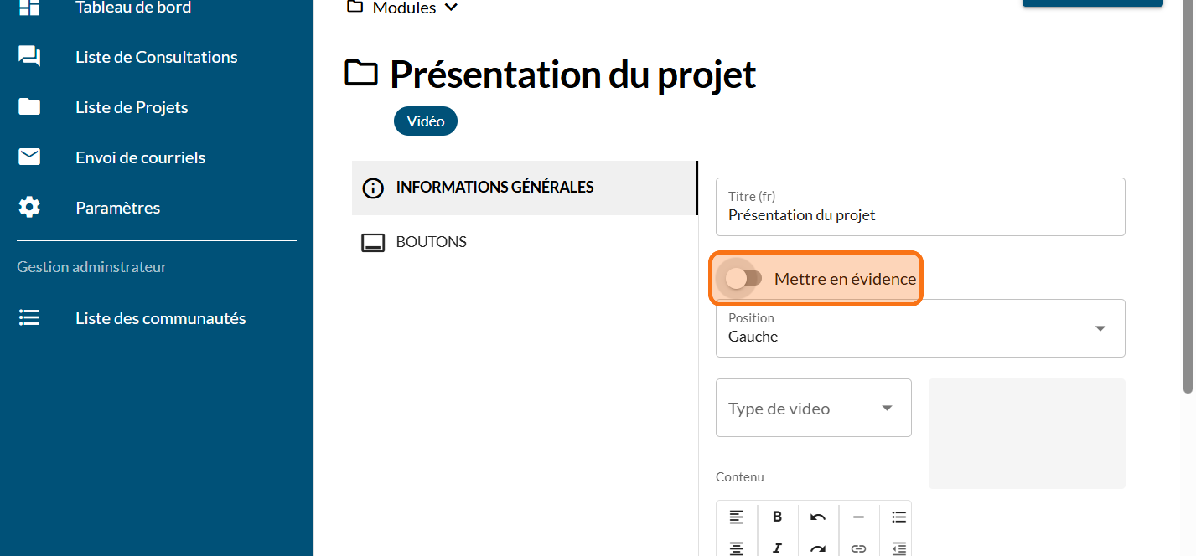Go to Liste de Projets
The width and height of the screenshot is (1196, 556).
coord(132,107)
